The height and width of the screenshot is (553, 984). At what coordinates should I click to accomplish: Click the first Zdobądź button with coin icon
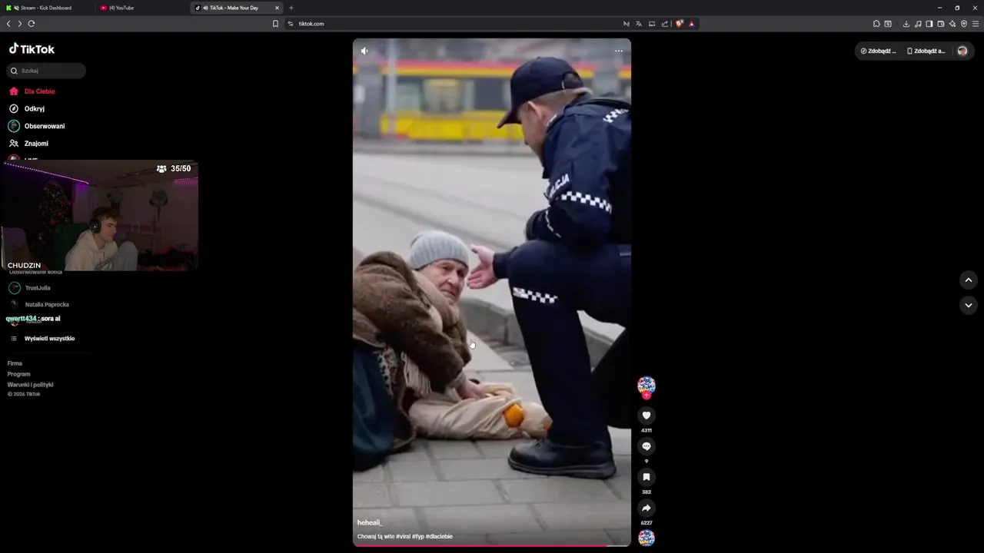coord(879,51)
